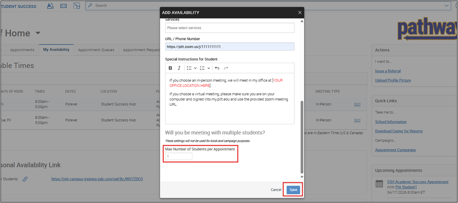Screen dimensions: 458x203
Task: Open the Issue a Referral link
Action: [x=388, y=71]
